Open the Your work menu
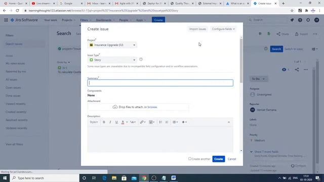324x182 pixels. tap(51, 20)
